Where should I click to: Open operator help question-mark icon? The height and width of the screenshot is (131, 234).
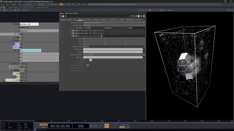60,16
